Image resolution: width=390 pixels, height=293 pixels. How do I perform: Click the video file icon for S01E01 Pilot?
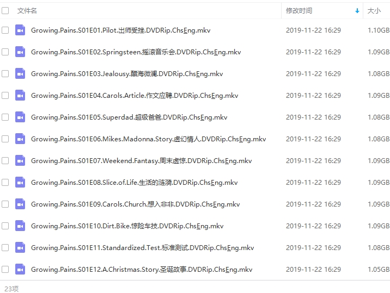20,30
